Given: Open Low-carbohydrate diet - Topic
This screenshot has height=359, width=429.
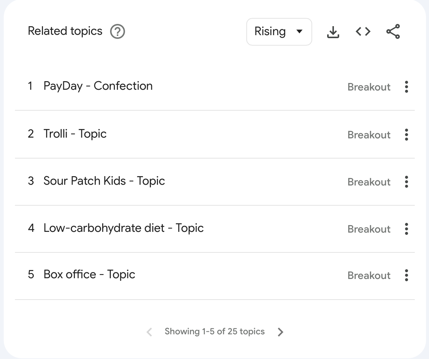Looking at the screenshot, I should tap(124, 228).
